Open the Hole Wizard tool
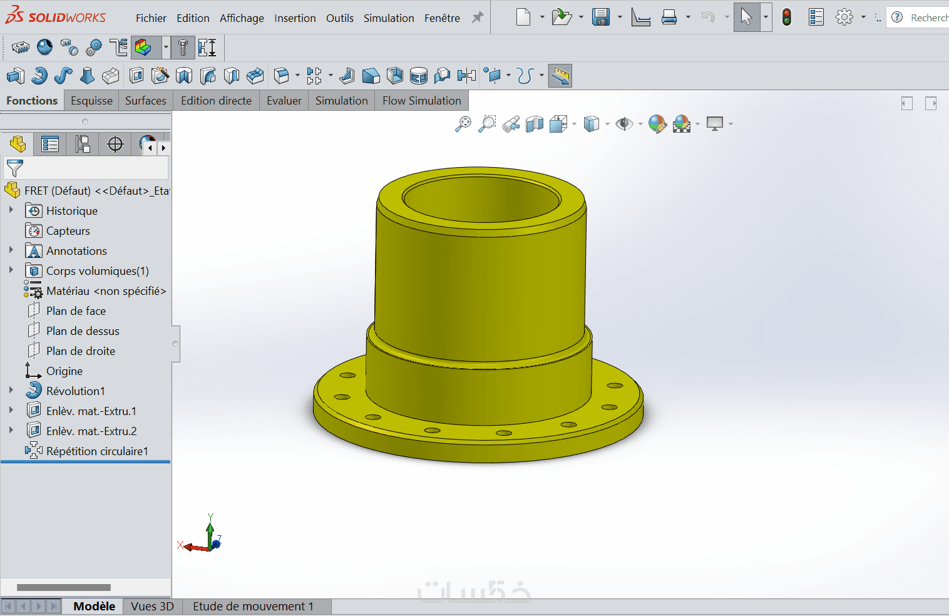The height and width of the screenshot is (616, 949). point(160,76)
